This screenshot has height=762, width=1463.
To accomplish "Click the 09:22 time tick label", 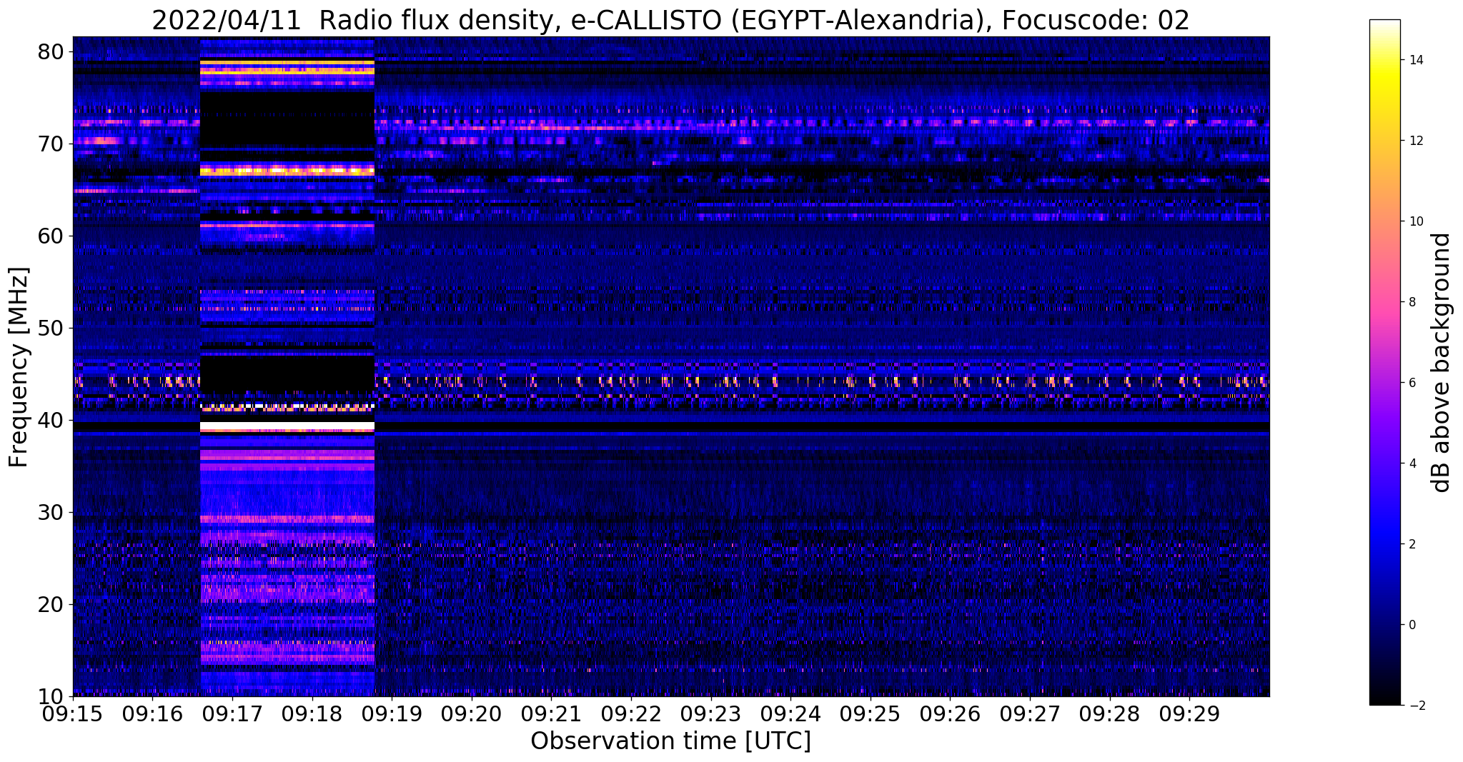I will tap(630, 714).
